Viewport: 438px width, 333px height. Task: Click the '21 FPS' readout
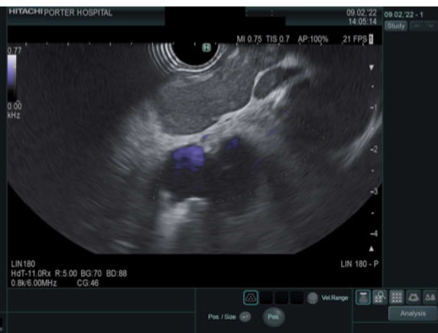(354, 39)
